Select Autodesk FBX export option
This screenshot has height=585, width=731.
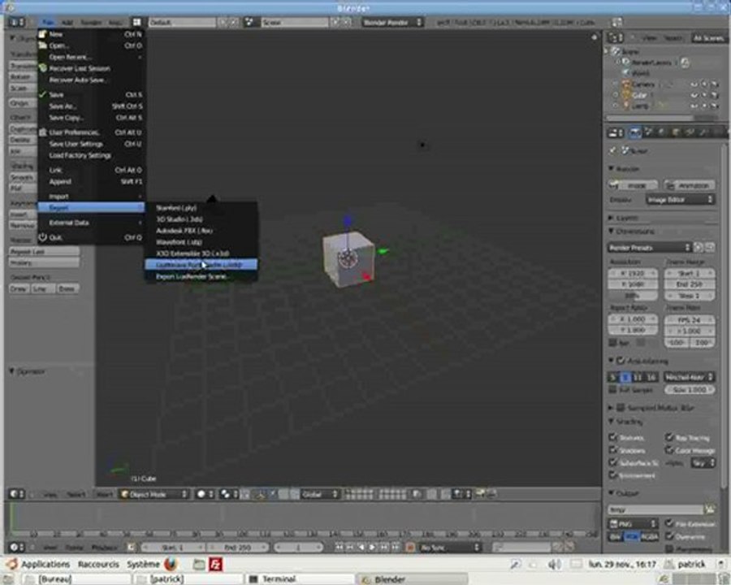click(201, 231)
